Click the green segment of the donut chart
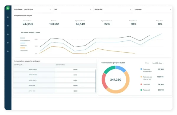This screenshot has height=115, width=177. click(x=109, y=69)
